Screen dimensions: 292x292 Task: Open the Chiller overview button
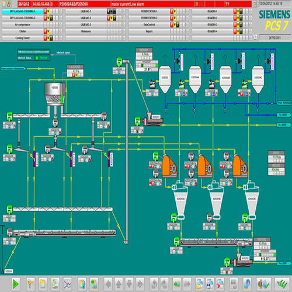23,32
